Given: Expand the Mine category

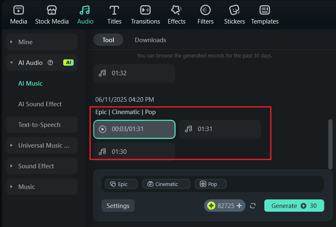Looking at the screenshot, I should [11, 42].
